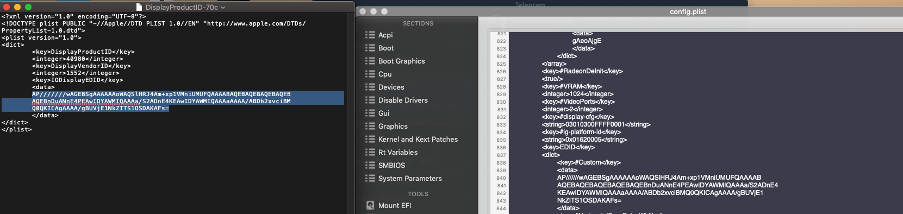Viewport: 903px width, 214px height.
Task: Click the TOOLS header in sidebar
Action: click(x=418, y=194)
